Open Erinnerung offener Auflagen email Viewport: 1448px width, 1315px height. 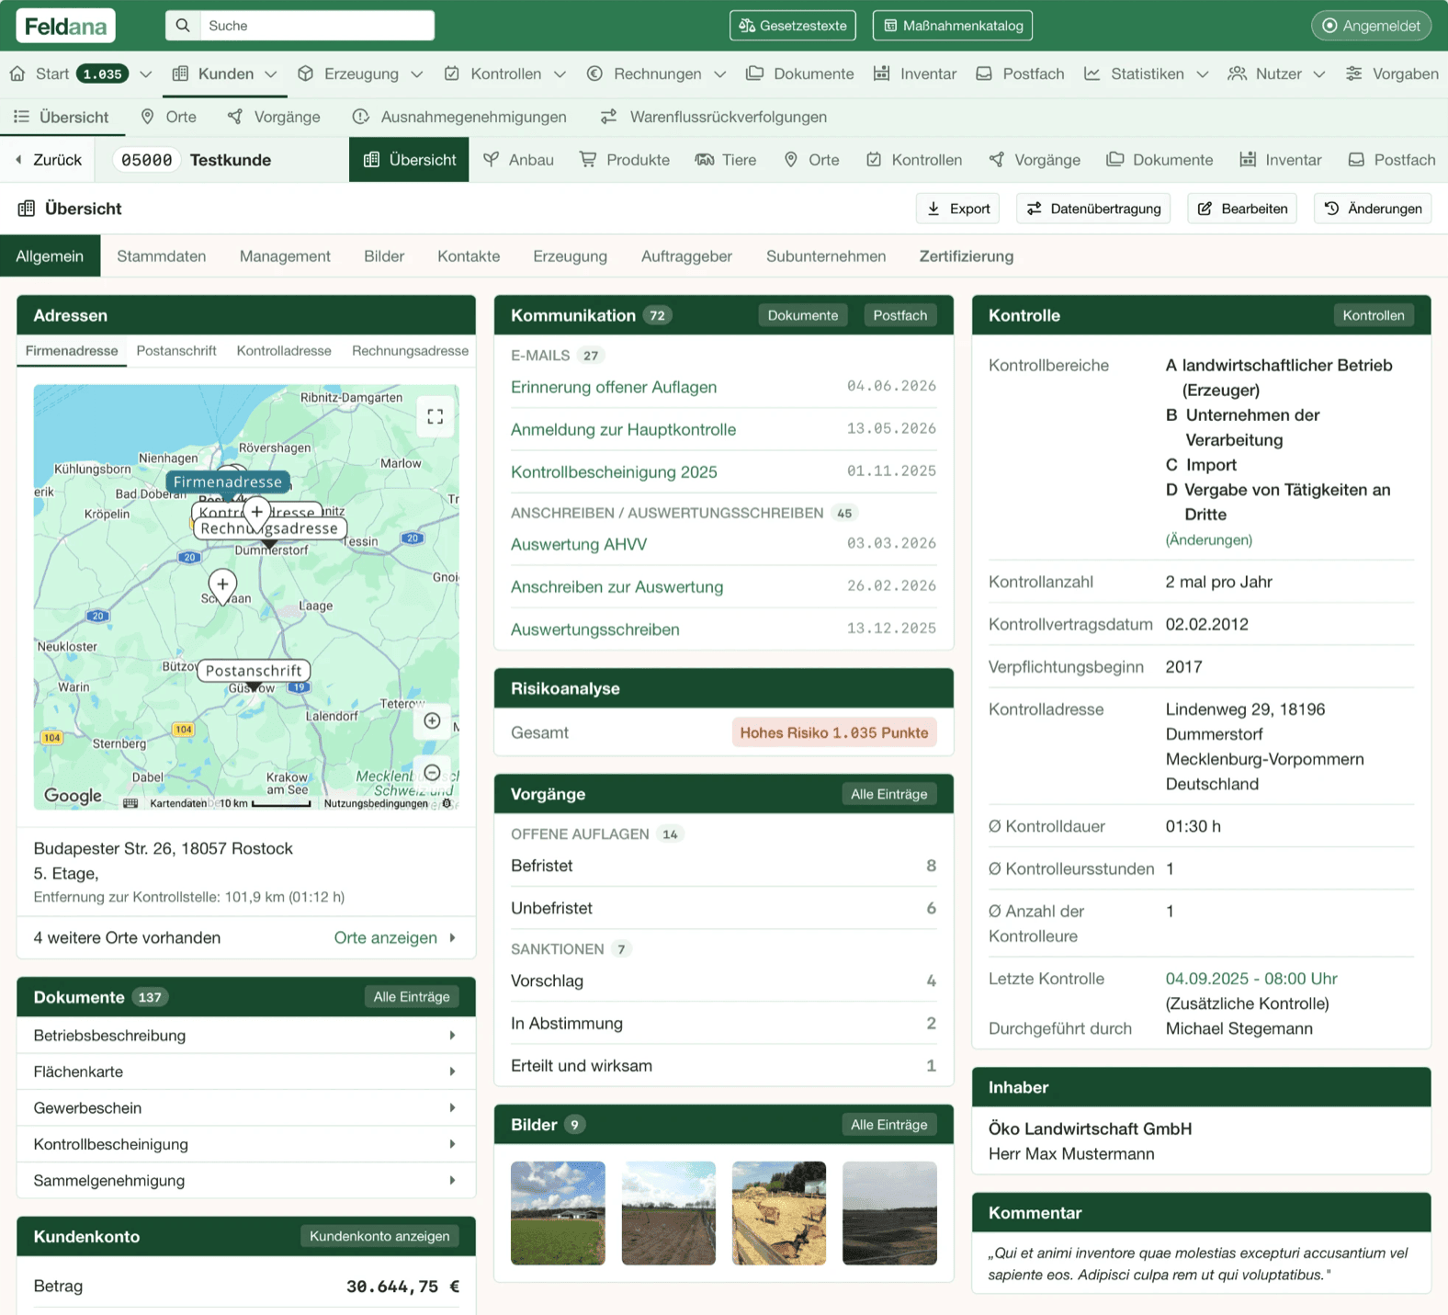[614, 387]
